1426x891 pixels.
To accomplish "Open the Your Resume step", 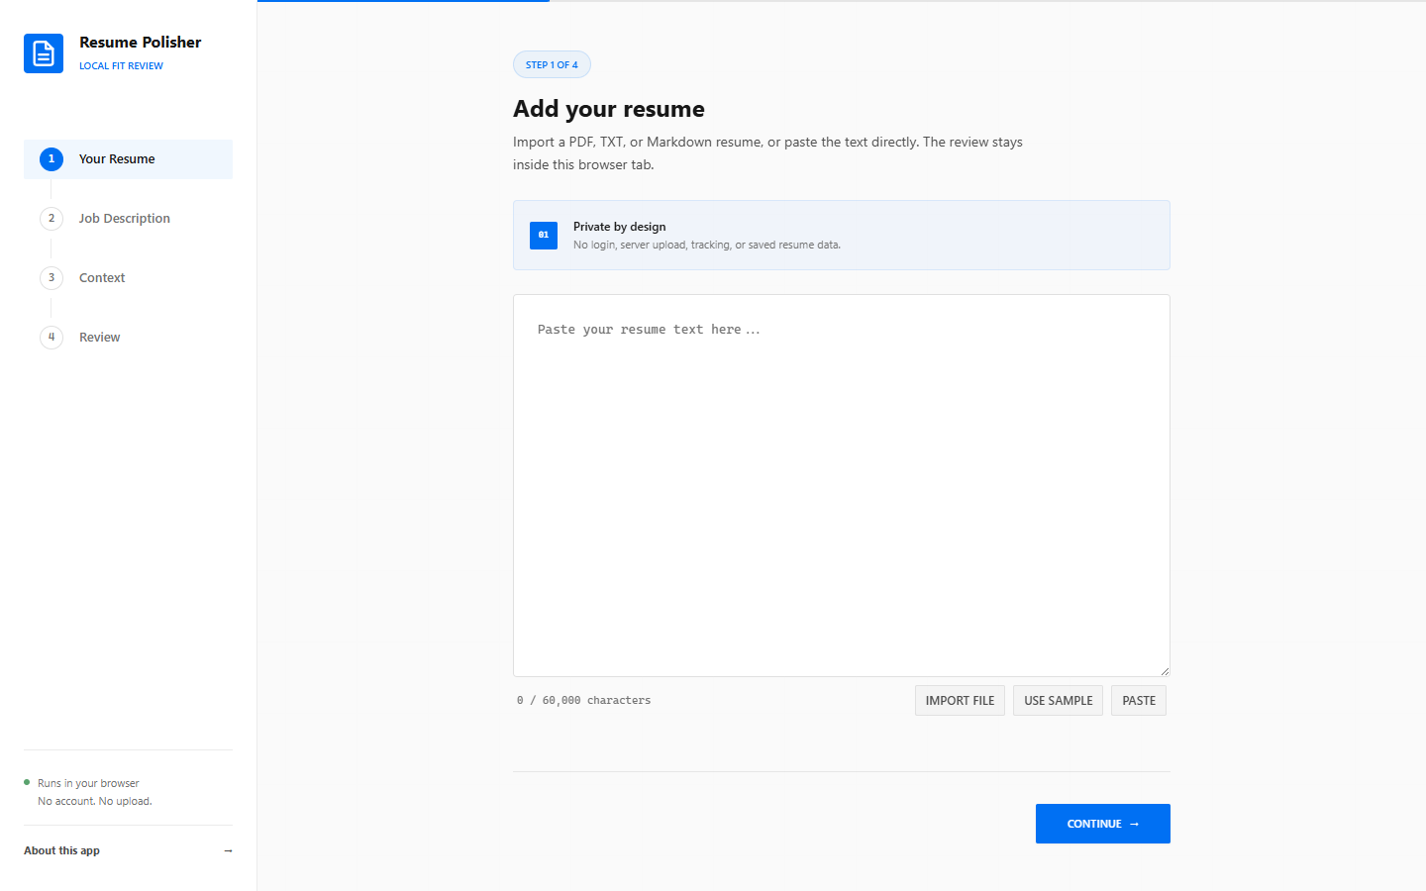I will tap(128, 159).
